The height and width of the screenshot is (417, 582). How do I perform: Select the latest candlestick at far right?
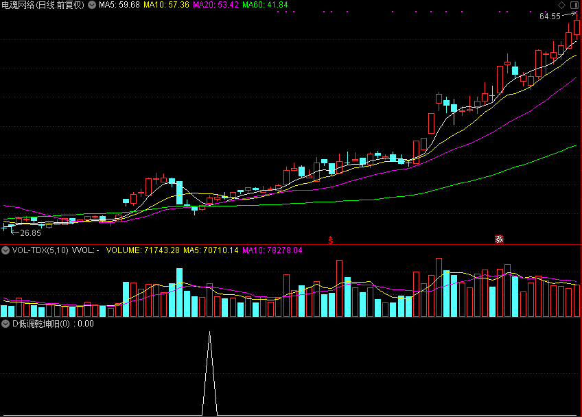[577, 26]
